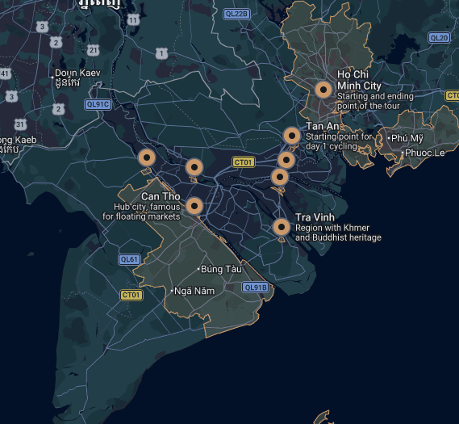Viewport: 459px width, 424px height.
Task: Click the Búng Tàu town label
Action: click(221, 269)
